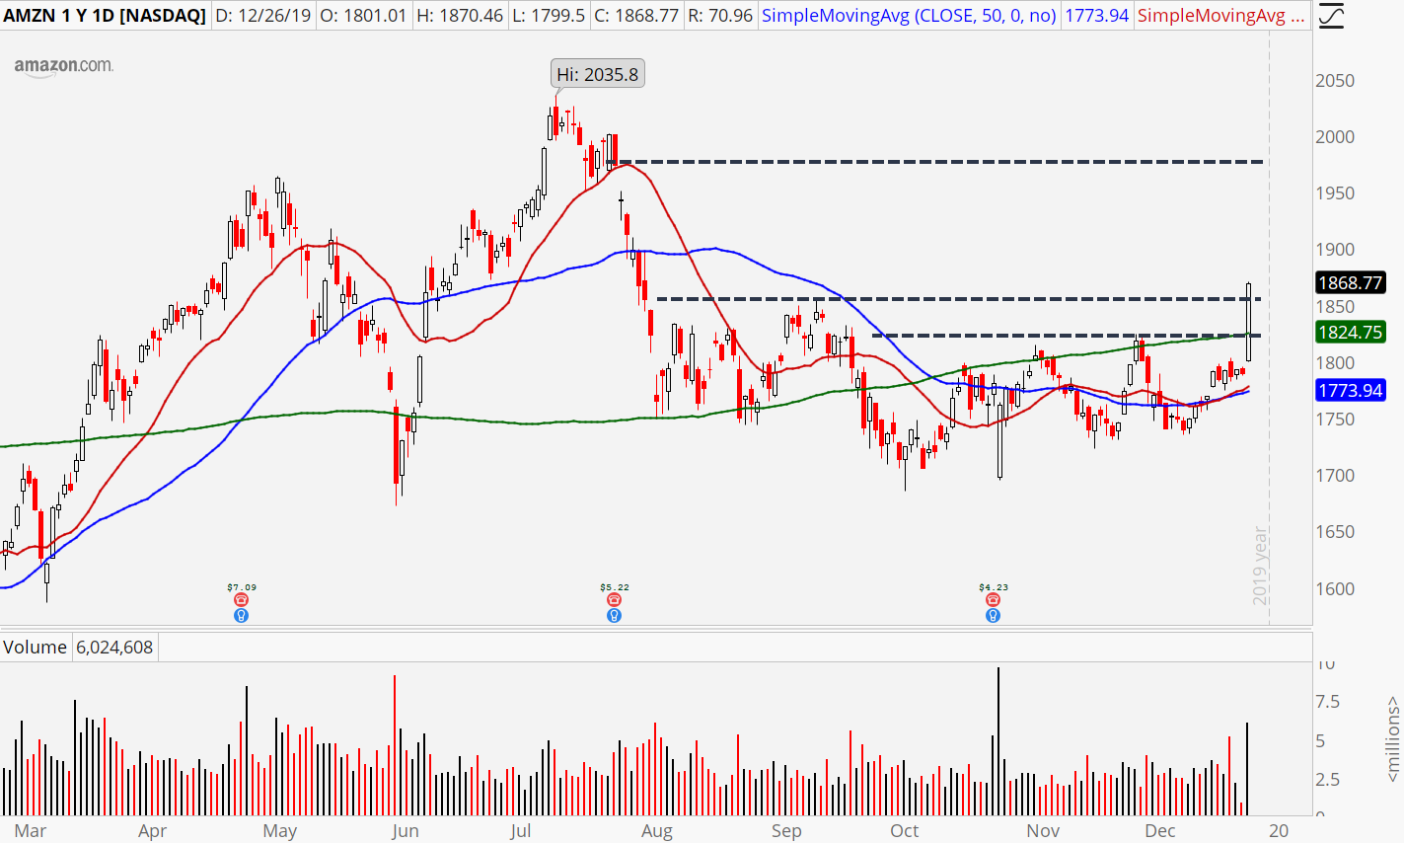Select the 1773.94 value in the header
The height and width of the screenshot is (843, 1404).
pyautogui.click(x=1096, y=16)
